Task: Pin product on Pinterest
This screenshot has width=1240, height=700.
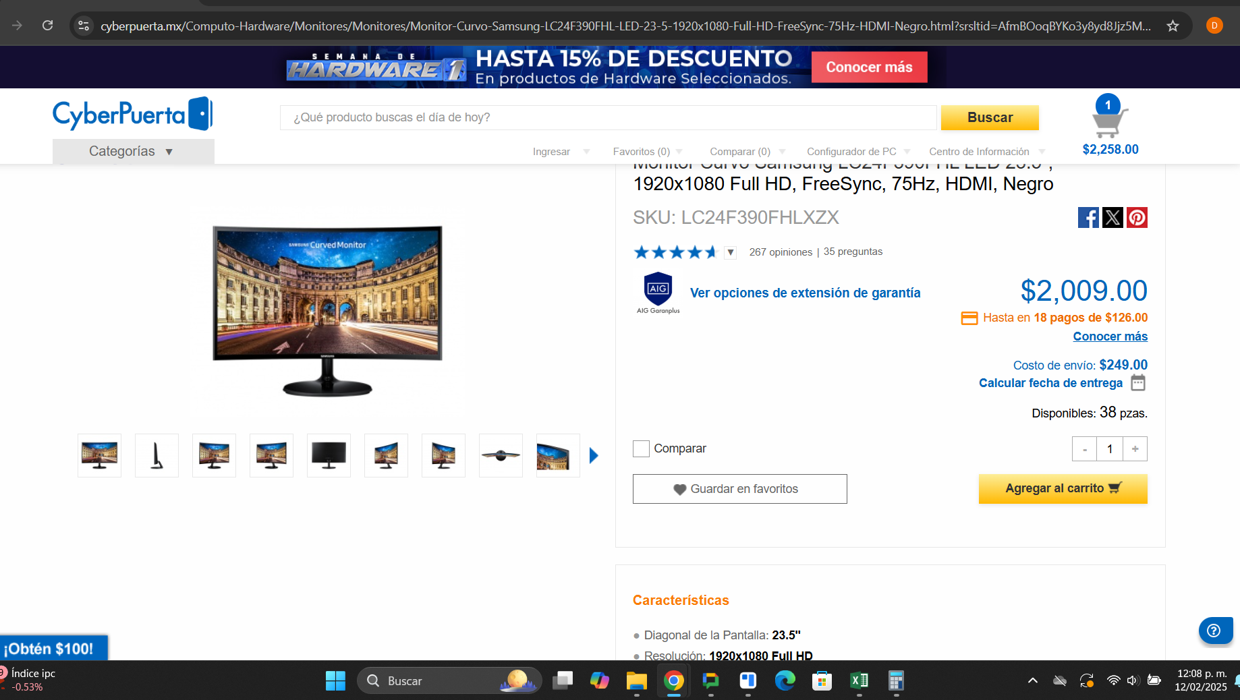Action: [x=1137, y=218]
